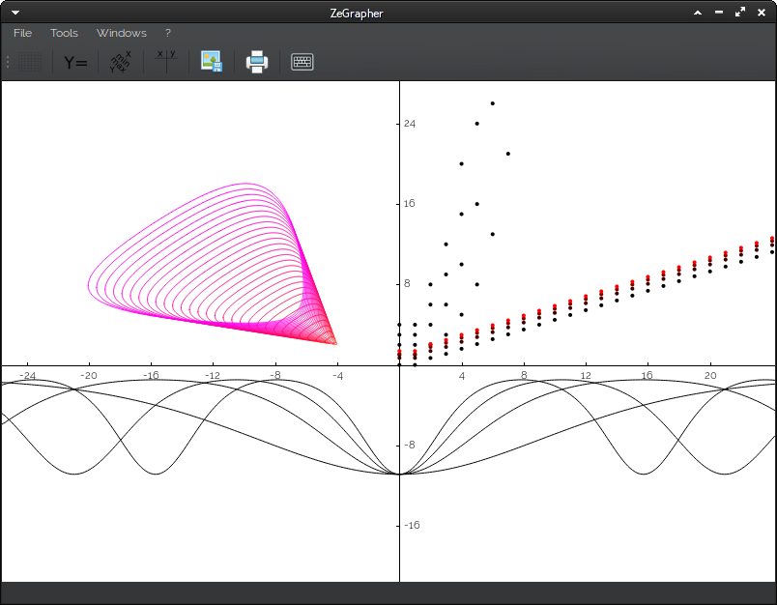The height and width of the screenshot is (605, 777).
Task: Open the Windows menu
Action: [122, 33]
